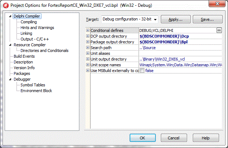Collapse the Delphi Compiler tree node
This screenshot has height=148, width=228.
pos(10,16)
